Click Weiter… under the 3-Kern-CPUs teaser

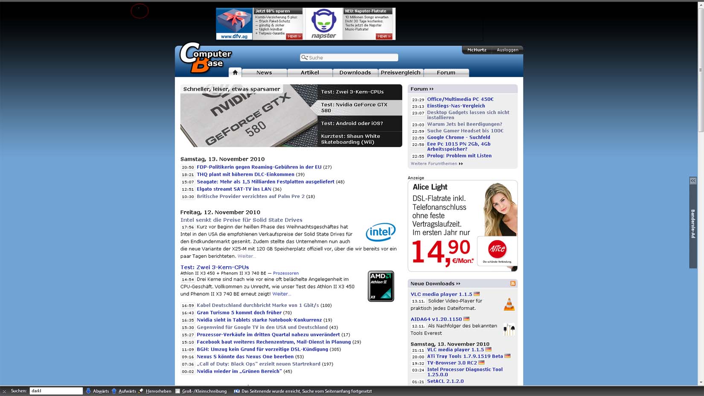(x=282, y=294)
